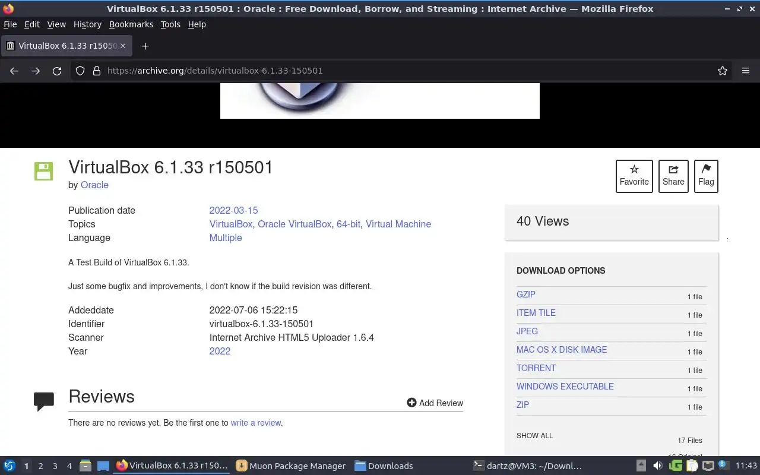Open the Bookmarks menu
This screenshot has height=475, width=760.
coord(131,24)
